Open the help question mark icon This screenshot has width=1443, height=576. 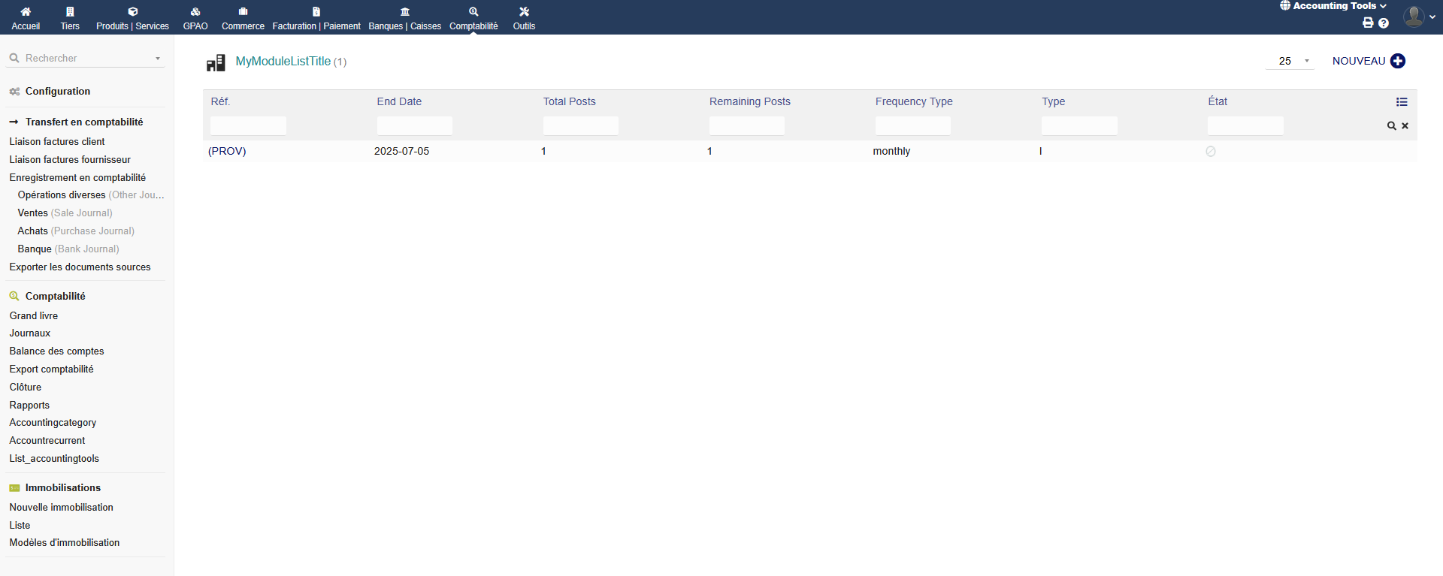pyautogui.click(x=1384, y=23)
